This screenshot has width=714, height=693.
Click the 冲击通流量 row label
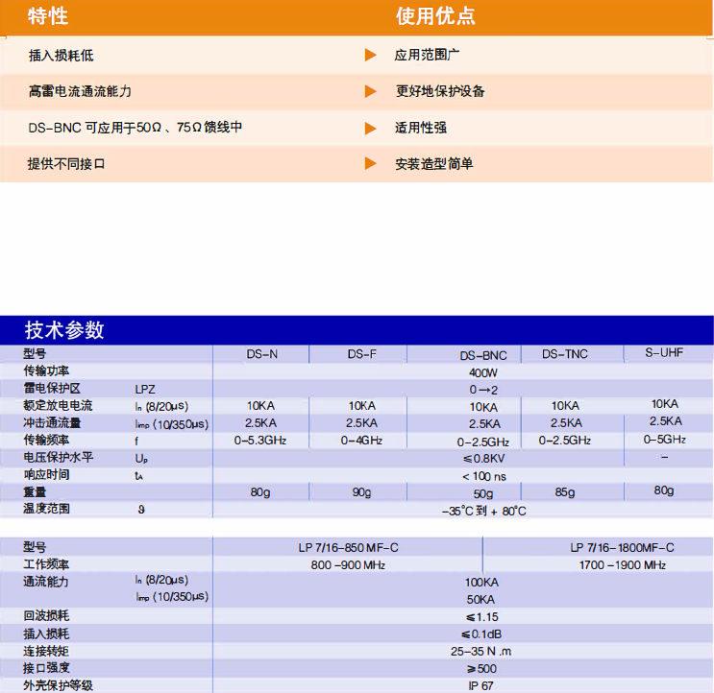pyautogui.click(x=52, y=423)
